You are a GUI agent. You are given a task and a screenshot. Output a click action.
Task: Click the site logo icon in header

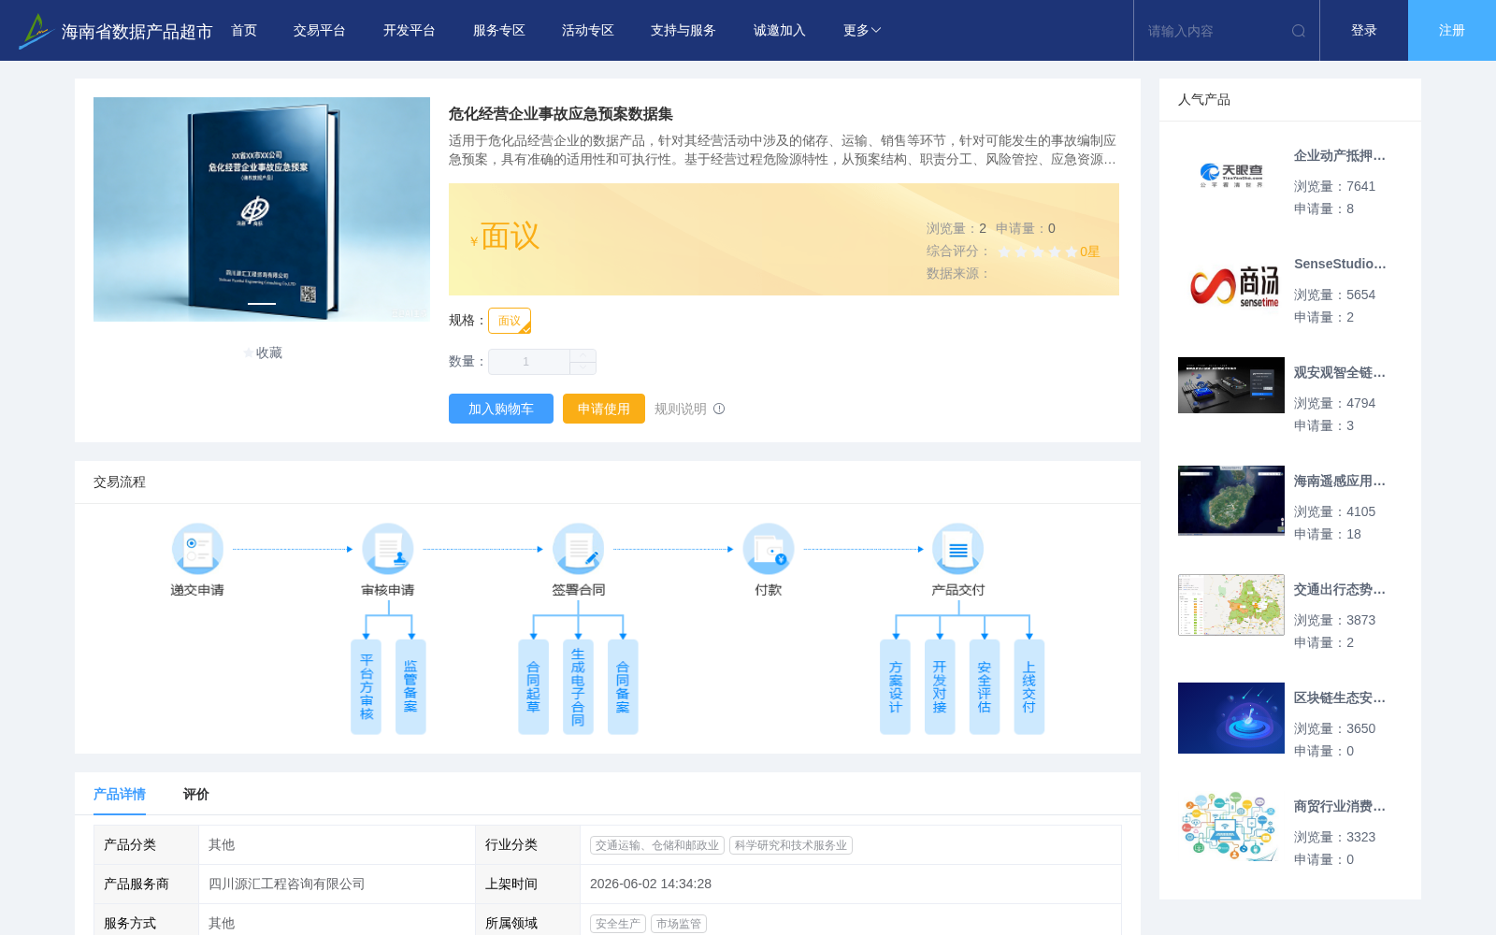[x=35, y=31]
